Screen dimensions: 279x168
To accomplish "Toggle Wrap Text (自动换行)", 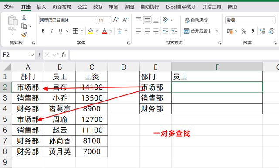I will pos(196,20).
